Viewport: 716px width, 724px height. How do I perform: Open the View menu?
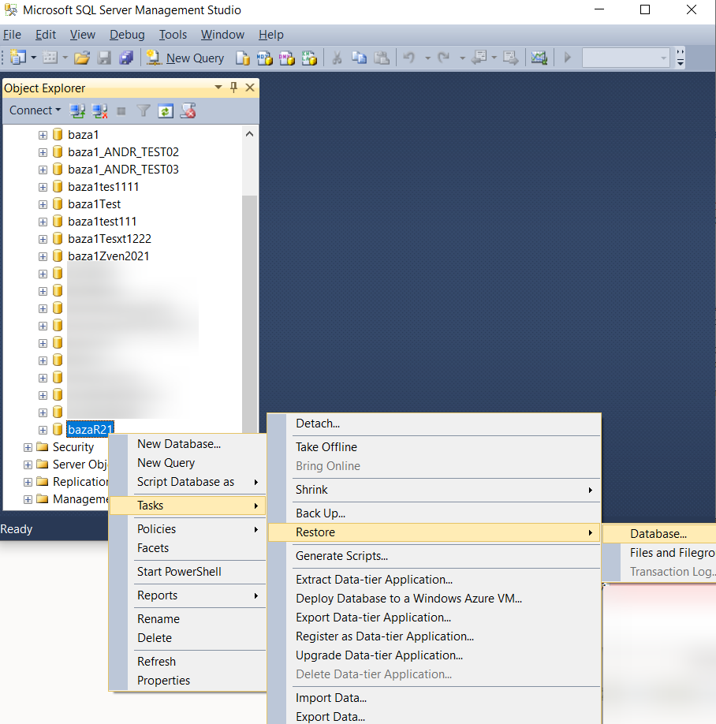point(83,35)
